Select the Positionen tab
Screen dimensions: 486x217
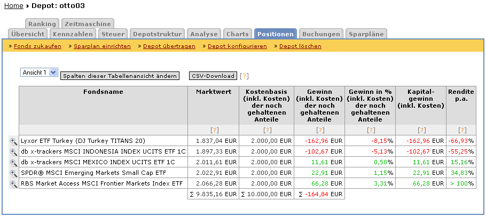point(276,34)
